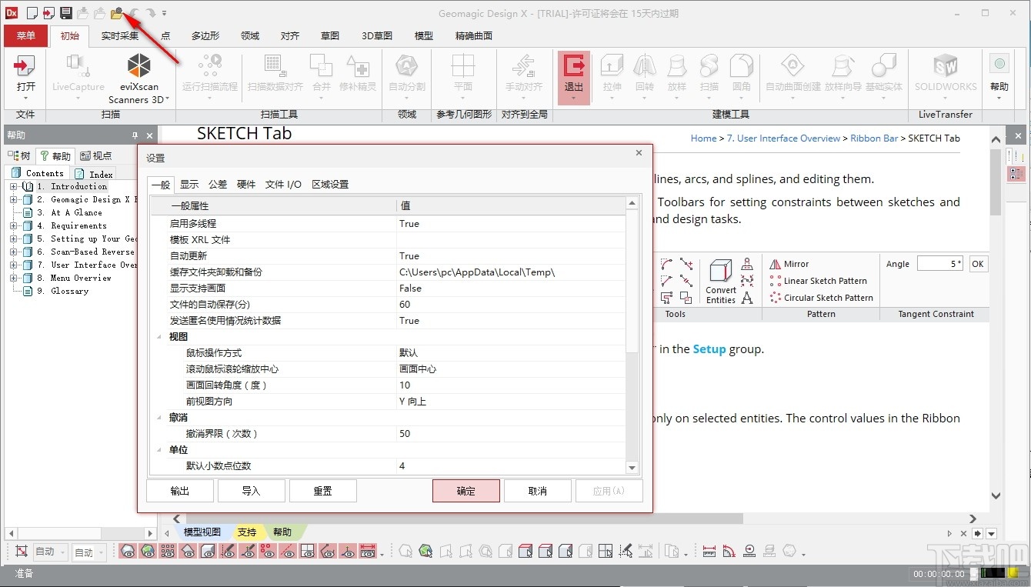The image size is (1031, 587).
Task: Click the 确定 OK button in settings
Action: click(465, 490)
